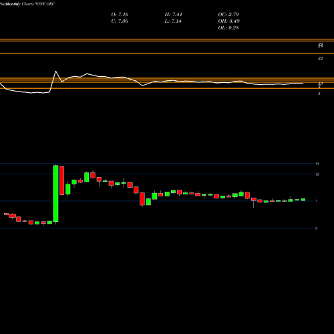Click the peak of the white line
This screenshot has width=334, height=334.
point(55,71)
